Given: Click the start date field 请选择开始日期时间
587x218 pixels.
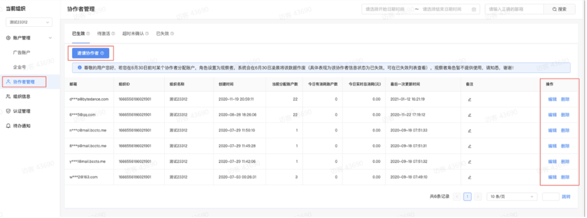Looking at the screenshot, I should 386,9.
